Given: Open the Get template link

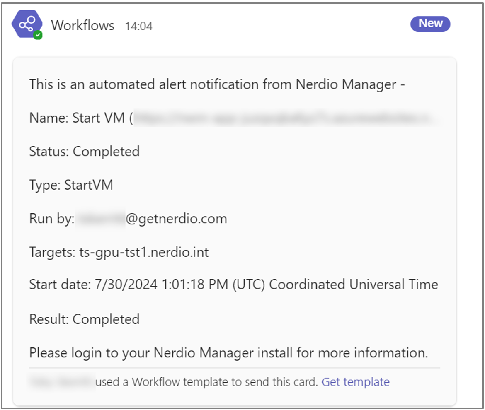Looking at the screenshot, I should click(x=355, y=381).
